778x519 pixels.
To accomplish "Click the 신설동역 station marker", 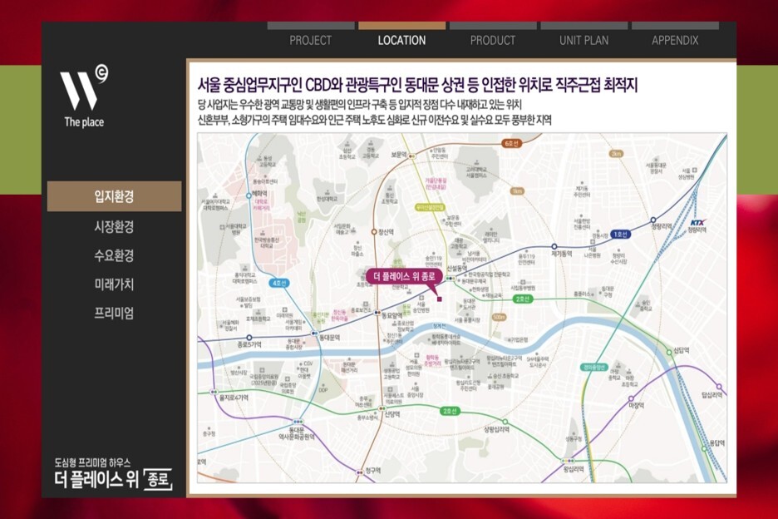I will [x=451, y=279].
